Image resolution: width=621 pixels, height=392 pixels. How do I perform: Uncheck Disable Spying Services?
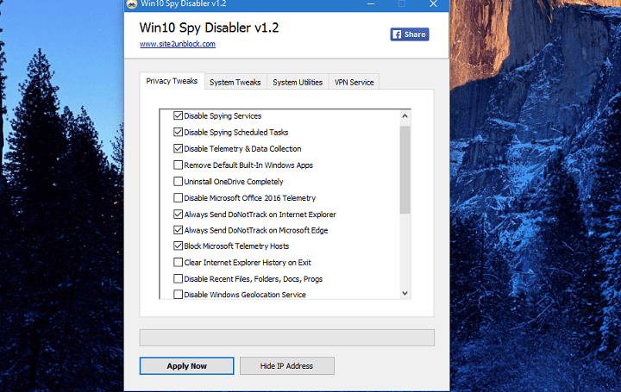[x=179, y=116]
